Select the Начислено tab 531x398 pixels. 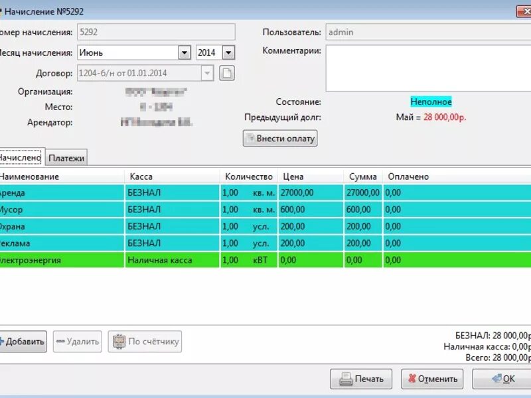click(x=21, y=157)
